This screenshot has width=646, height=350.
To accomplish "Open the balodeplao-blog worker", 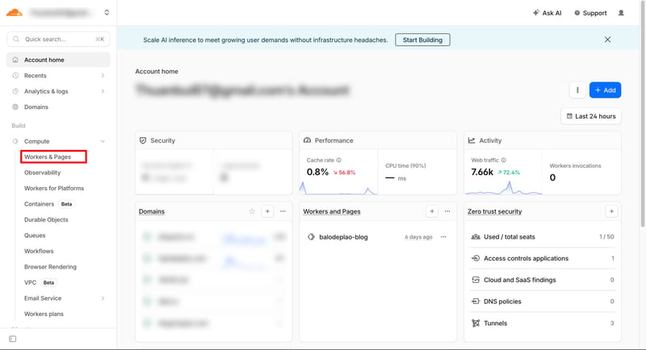I will 343,237.
